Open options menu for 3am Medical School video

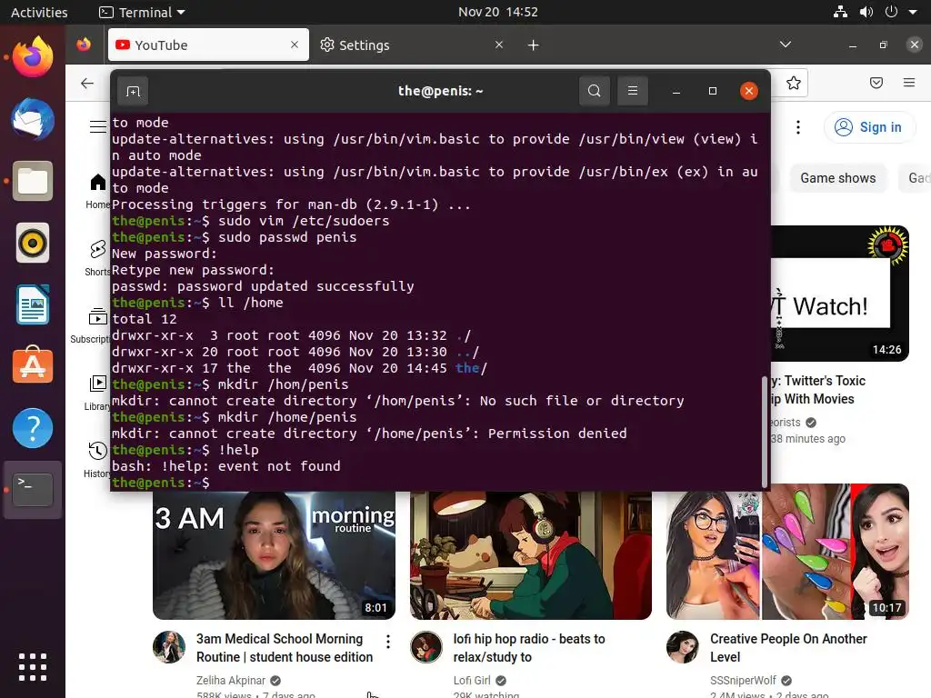(387, 641)
